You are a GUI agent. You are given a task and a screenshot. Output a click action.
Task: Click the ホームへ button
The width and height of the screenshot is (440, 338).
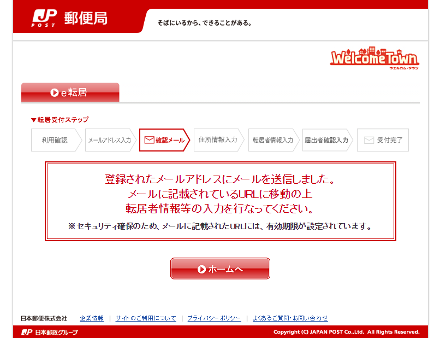click(x=221, y=269)
